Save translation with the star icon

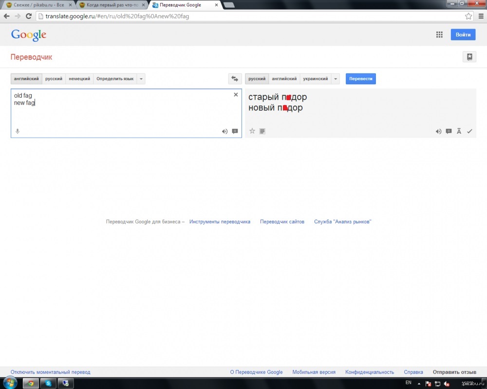[252, 131]
